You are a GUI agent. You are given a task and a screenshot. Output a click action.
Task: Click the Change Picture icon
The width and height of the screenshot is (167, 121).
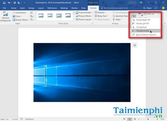pos(32,16)
